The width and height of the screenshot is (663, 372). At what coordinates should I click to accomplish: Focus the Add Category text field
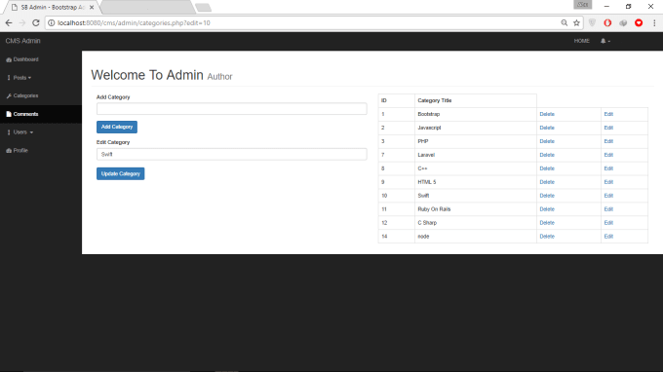tap(232, 109)
